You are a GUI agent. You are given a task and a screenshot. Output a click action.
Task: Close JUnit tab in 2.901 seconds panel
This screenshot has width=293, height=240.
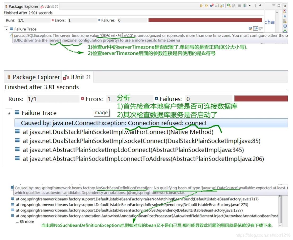(56, 7)
